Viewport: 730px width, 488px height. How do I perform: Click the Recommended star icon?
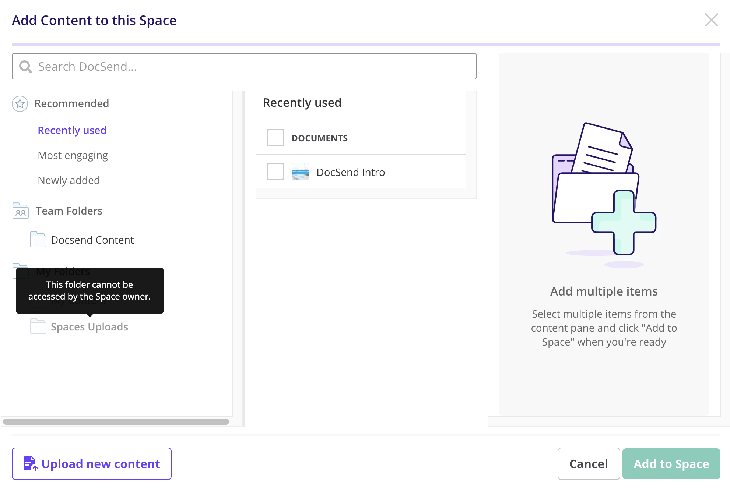coord(20,104)
